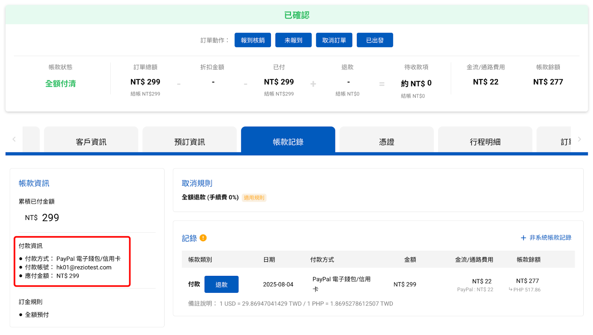Click the plus icon for 非系統帳款記錄
Viewport: 593px width, 335px height.
point(523,238)
